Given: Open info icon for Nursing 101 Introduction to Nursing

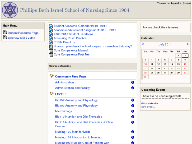Looking at the screenshot, I should click(133, 137).
